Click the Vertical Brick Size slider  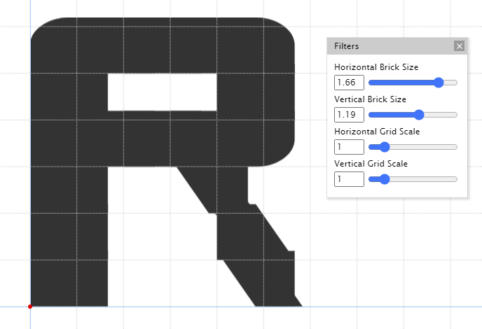click(413, 115)
